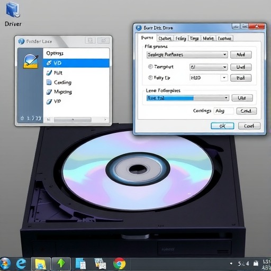Click the left scroll arrow in left window

[49, 120]
